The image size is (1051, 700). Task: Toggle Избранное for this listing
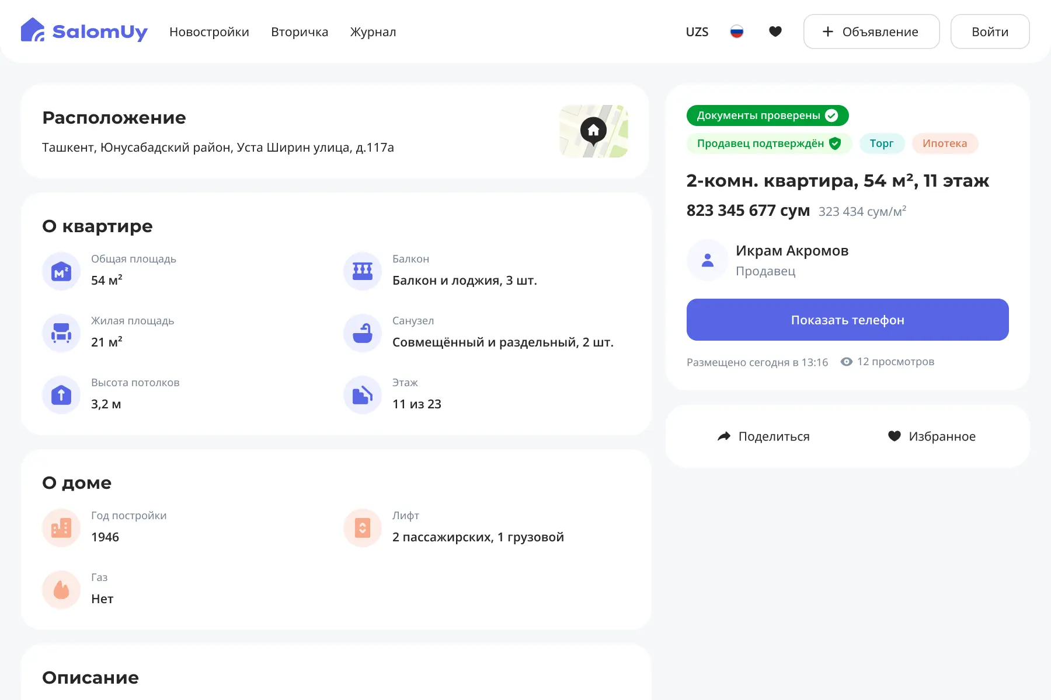point(932,436)
